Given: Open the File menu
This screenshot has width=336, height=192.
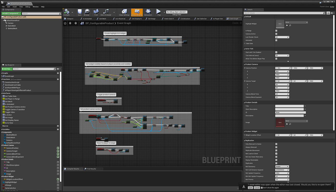Looking at the screenshot, I should pyautogui.click(x=3, y=7).
